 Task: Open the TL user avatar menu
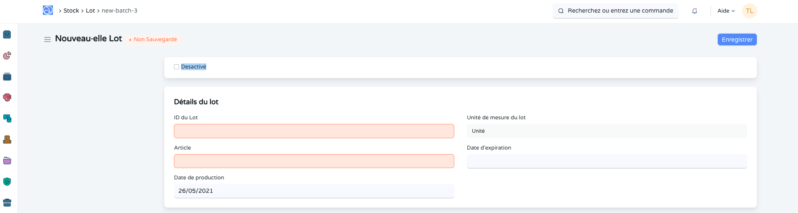(x=749, y=11)
